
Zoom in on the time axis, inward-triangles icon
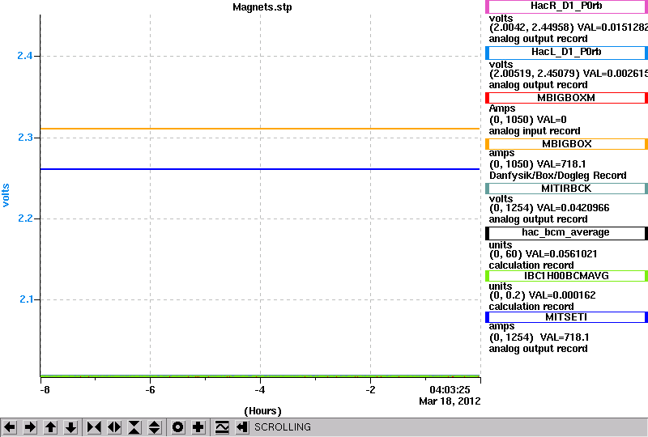point(94,427)
